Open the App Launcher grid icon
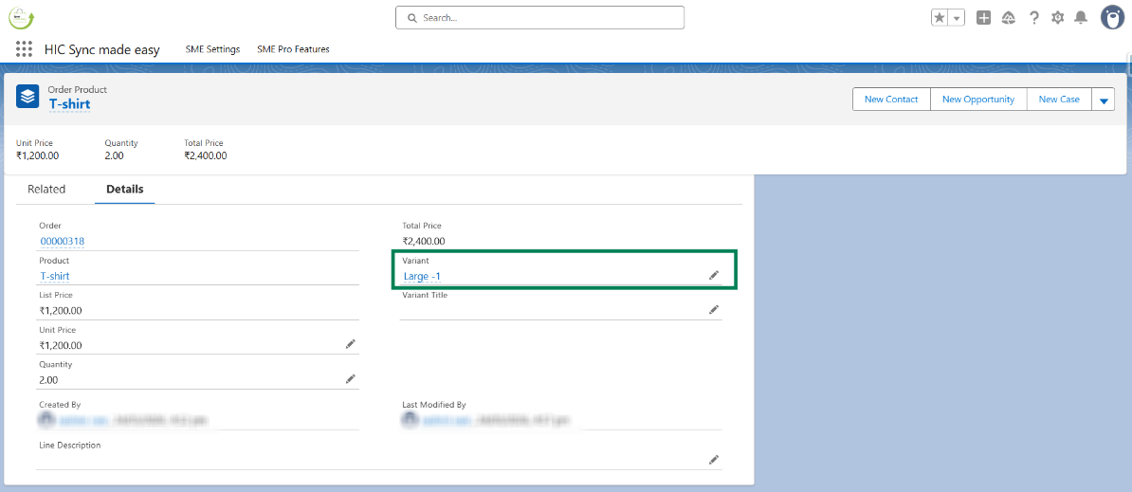Image resolution: width=1132 pixels, height=492 pixels. [25, 49]
